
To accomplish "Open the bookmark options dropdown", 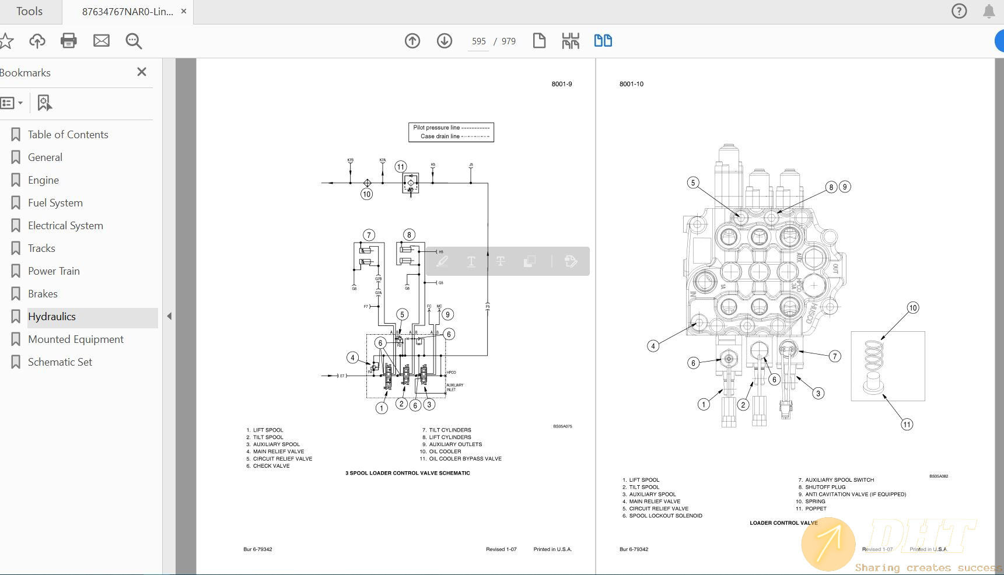I will 12,103.
